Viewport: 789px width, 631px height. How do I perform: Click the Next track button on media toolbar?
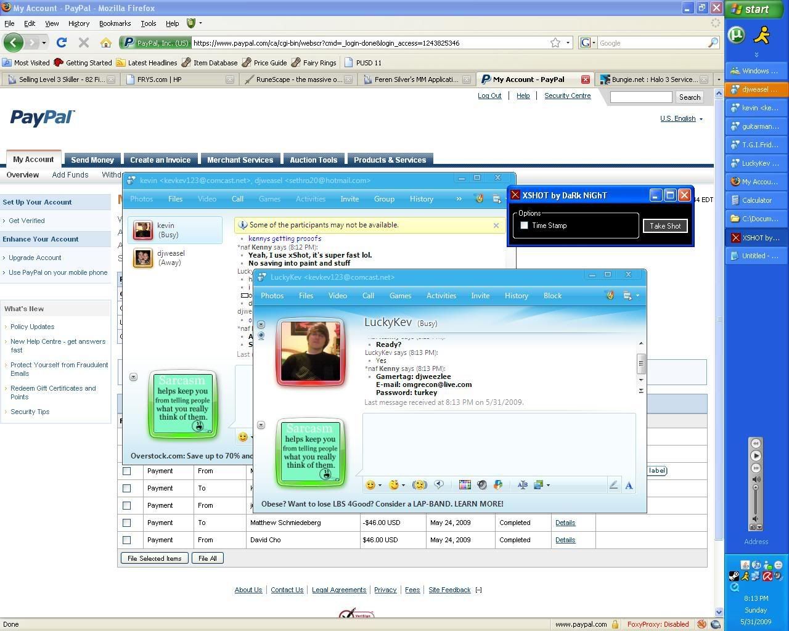[x=756, y=468]
